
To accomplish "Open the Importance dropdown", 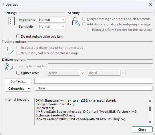I will [x=52, y=20].
